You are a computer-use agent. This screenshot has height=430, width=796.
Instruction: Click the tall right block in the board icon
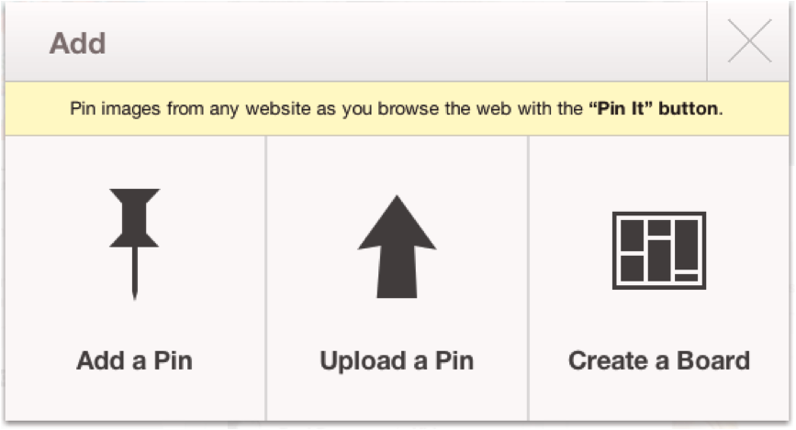687,245
